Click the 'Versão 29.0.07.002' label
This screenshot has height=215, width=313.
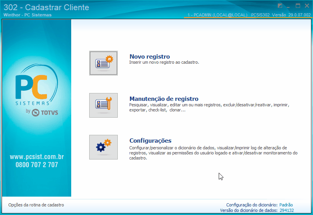(x=291, y=15)
